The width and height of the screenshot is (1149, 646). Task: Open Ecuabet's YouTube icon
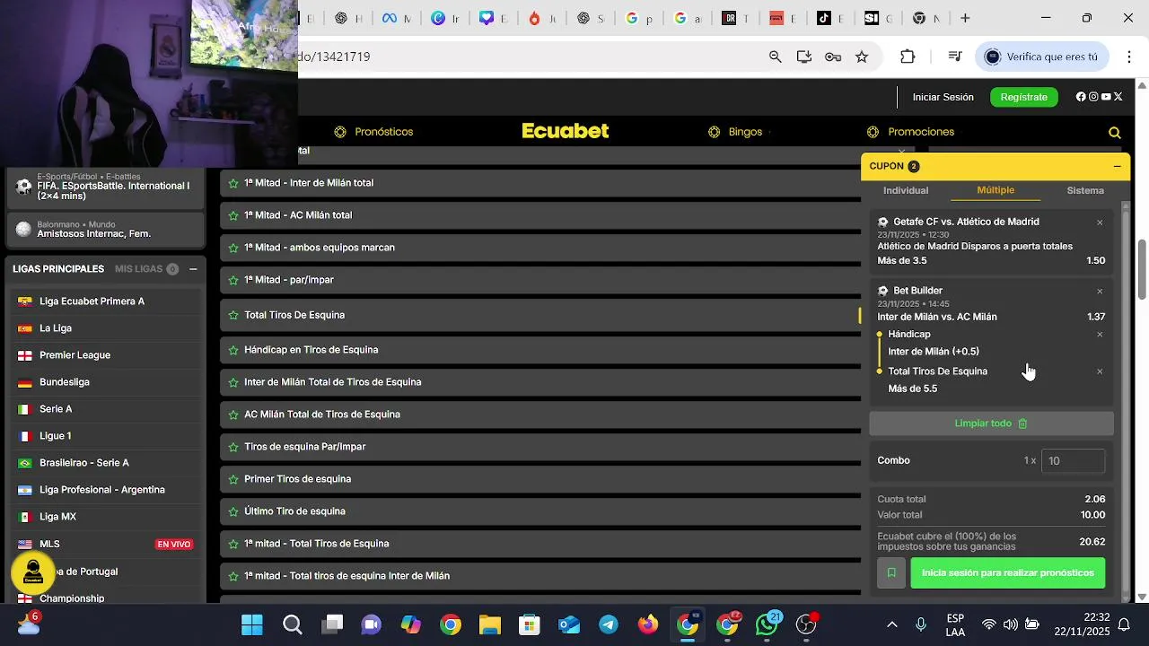click(1106, 97)
